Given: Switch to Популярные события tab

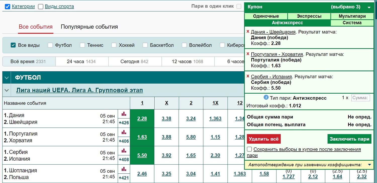Looking at the screenshot, I should tap(89, 27).
